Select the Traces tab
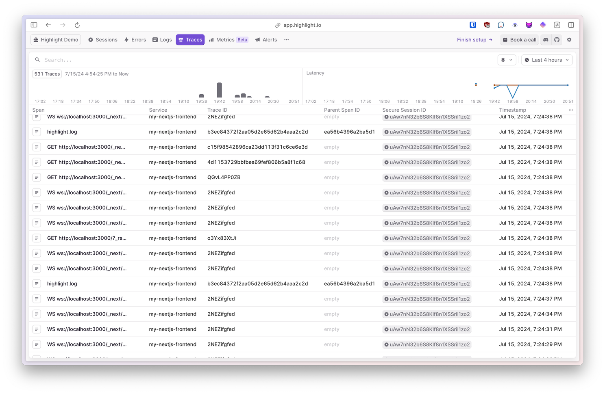605x394 pixels. coord(190,40)
